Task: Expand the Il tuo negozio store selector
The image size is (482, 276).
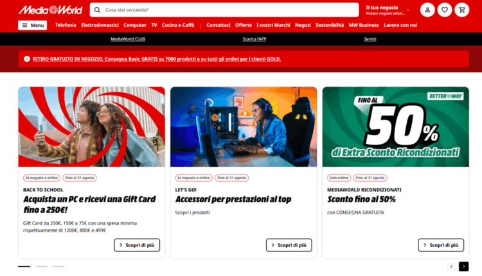Action: coord(388,10)
